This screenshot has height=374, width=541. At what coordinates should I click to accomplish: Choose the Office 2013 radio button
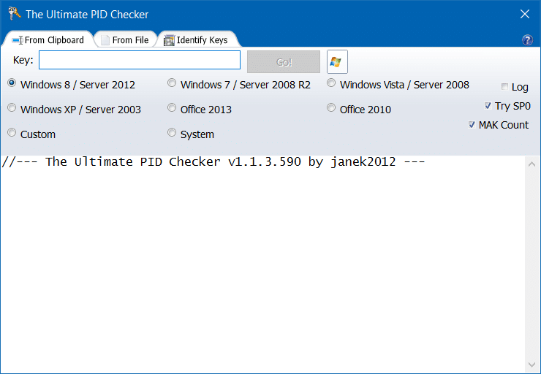172,108
